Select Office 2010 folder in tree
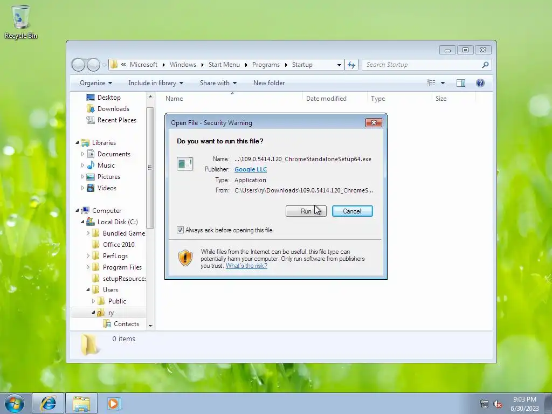 point(118,245)
